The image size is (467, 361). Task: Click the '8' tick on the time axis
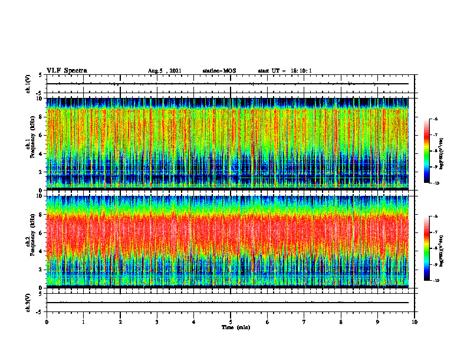point(341,322)
